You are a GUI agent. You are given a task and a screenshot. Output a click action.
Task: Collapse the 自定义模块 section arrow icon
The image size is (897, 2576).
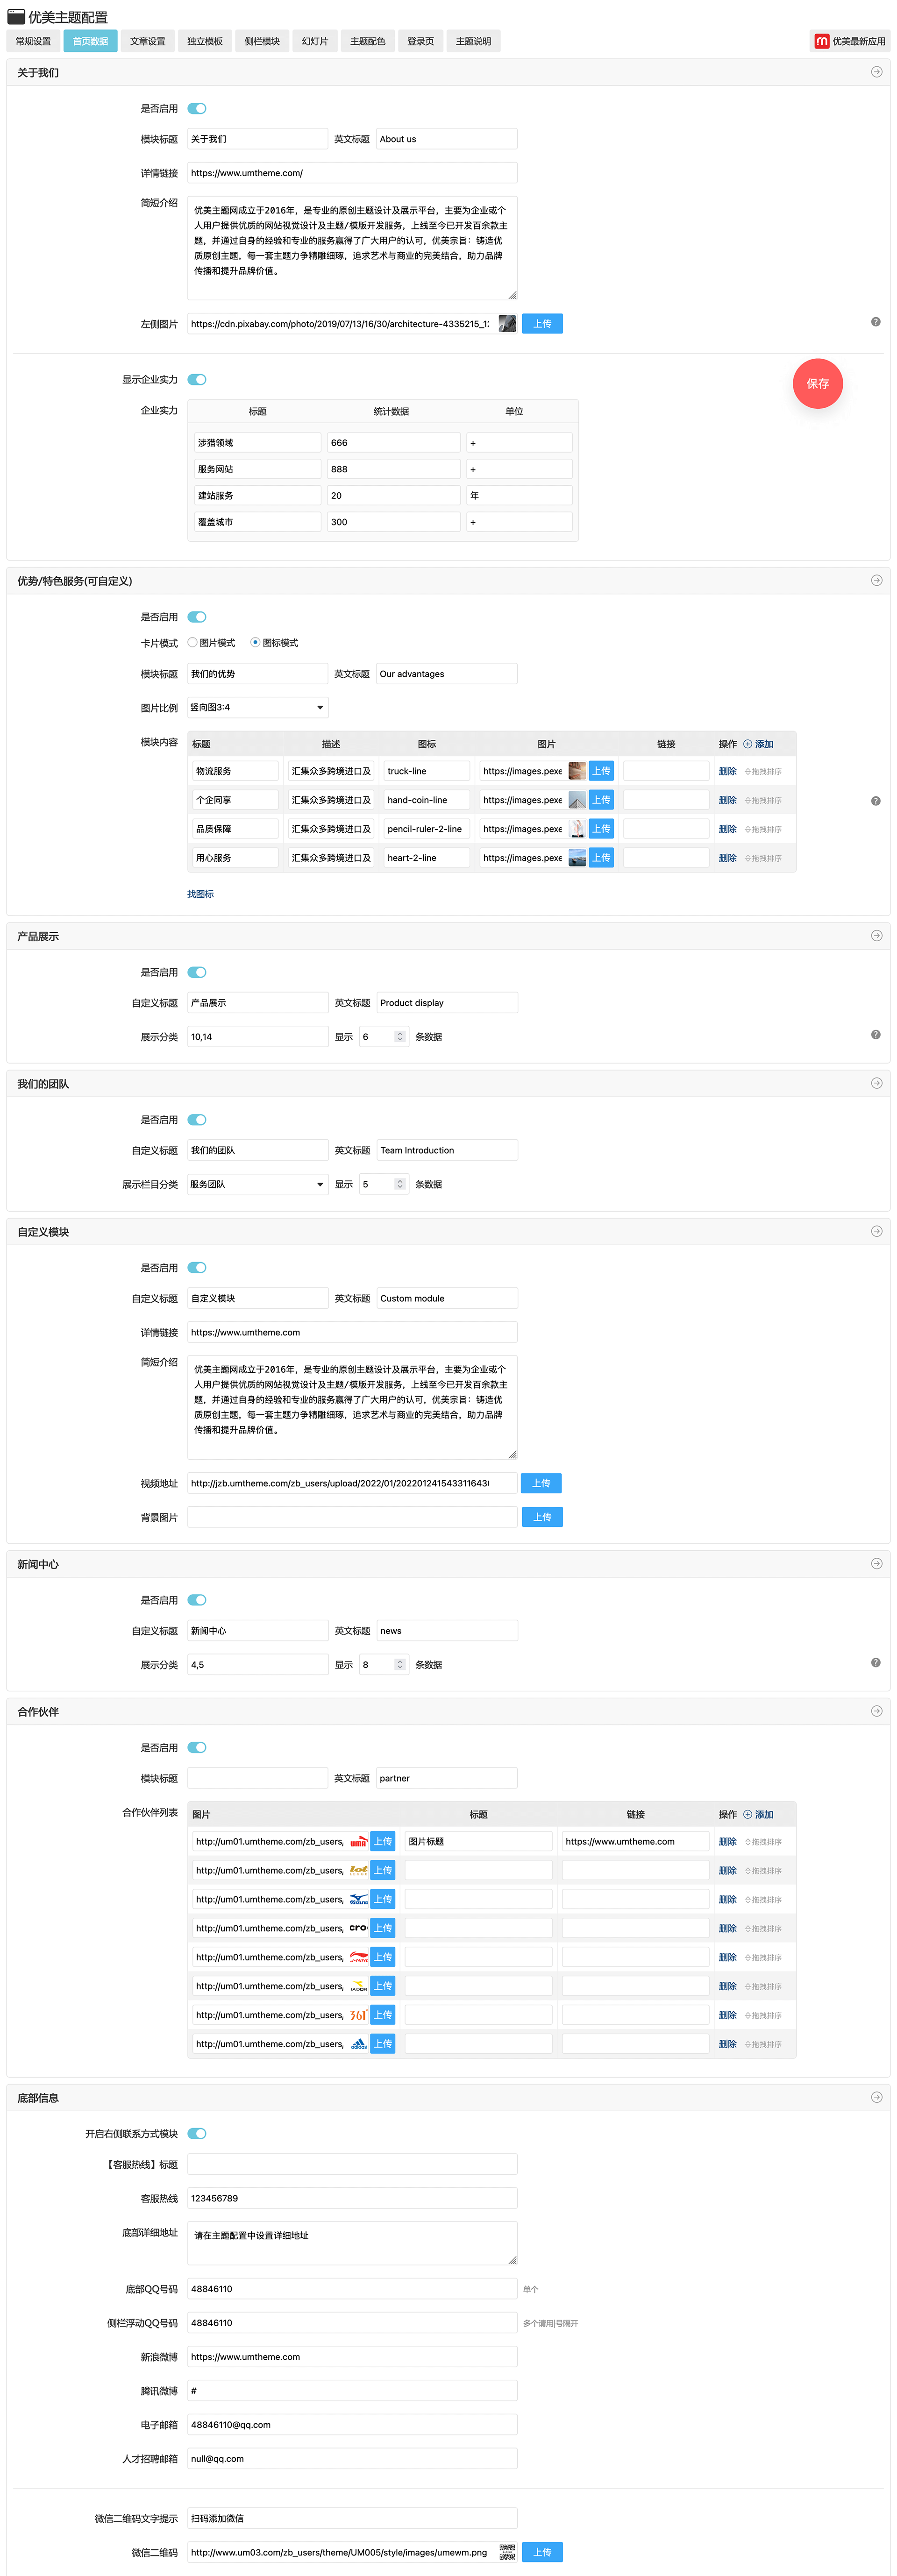tap(876, 1231)
